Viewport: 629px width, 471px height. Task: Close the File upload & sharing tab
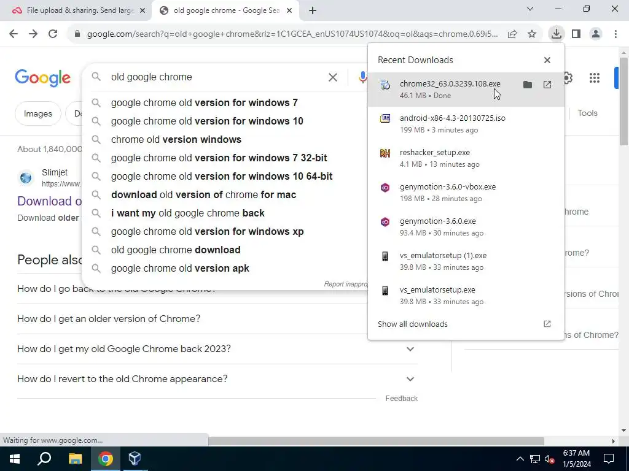point(143,11)
